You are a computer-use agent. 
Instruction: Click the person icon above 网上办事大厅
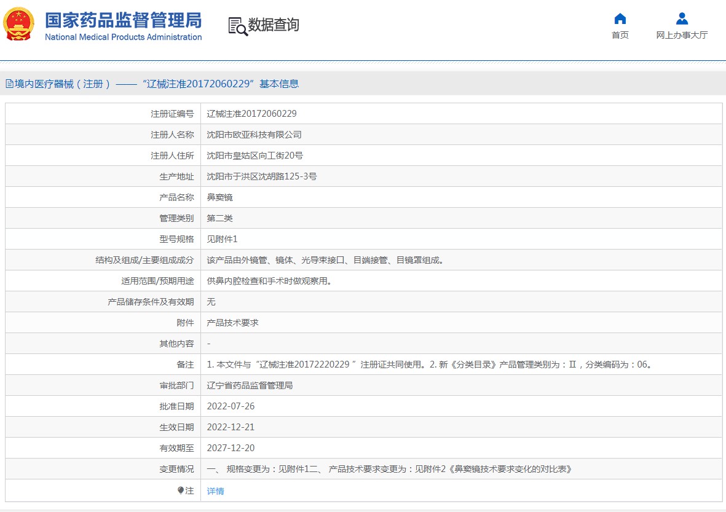coord(682,18)
